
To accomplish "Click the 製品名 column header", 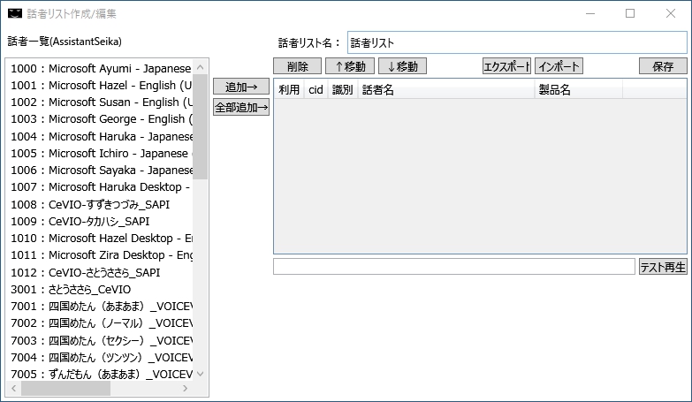I will [x=579, y=89].
